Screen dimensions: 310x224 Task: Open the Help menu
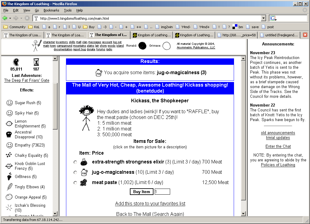click(80, 10)
